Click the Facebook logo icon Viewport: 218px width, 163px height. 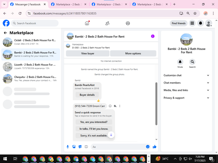6,23
